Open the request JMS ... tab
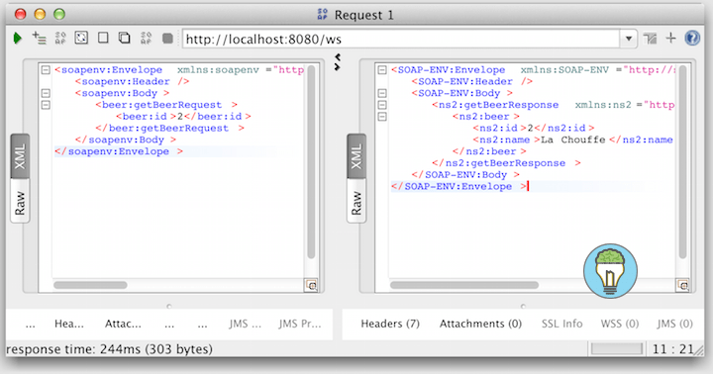The width and height of the screenshot is (713, 374). pyautogui.click(x=246, y=324)
